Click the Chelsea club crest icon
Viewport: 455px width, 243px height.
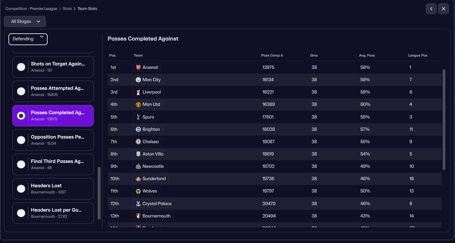click(x=138, y=142)
